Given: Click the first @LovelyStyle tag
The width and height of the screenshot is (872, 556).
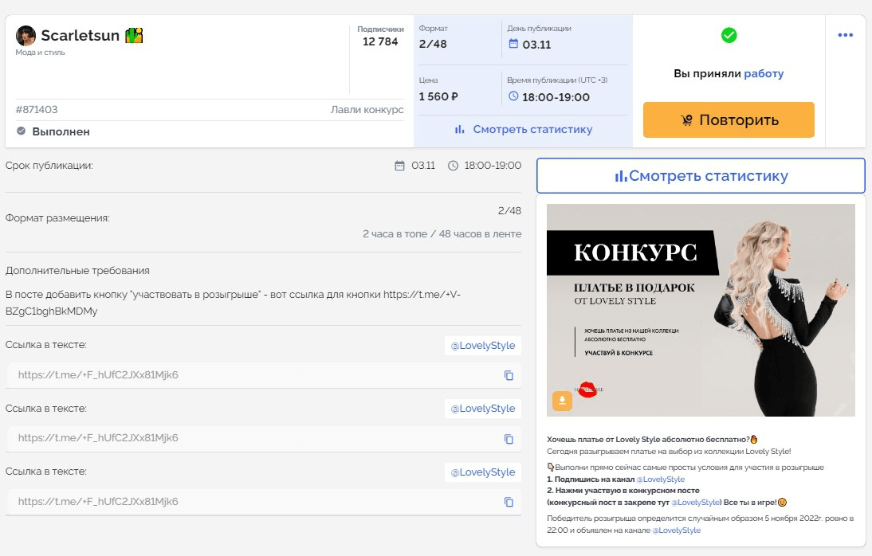Looking at the screenshot, I should (483, 345).
